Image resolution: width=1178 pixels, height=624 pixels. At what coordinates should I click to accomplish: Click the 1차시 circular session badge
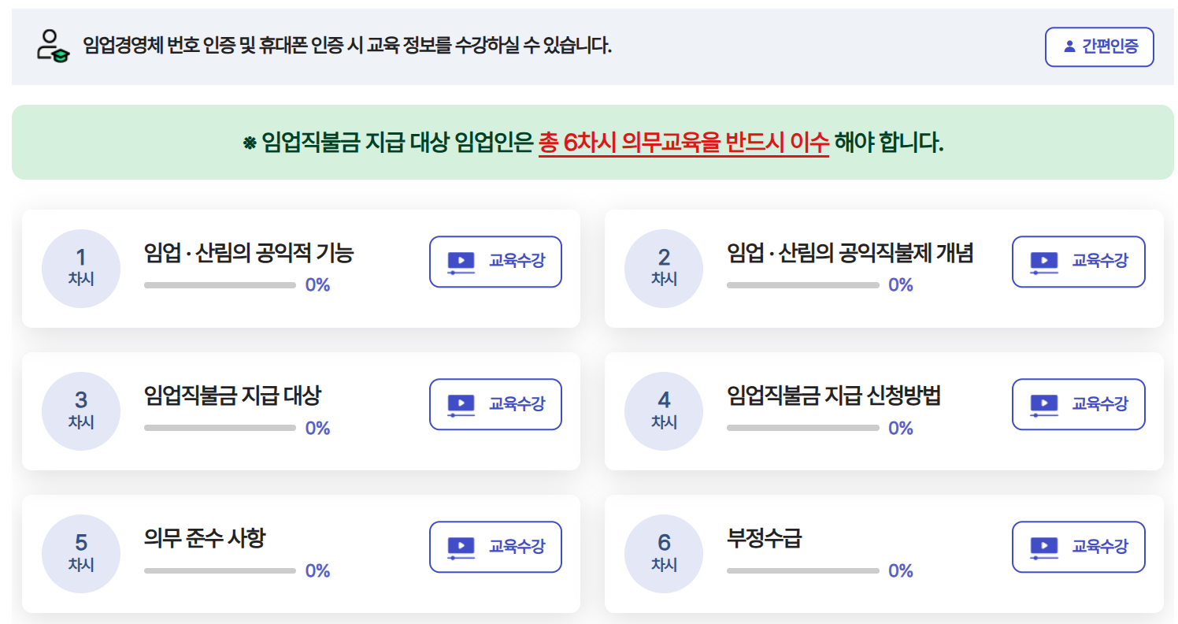pos(80,268)
